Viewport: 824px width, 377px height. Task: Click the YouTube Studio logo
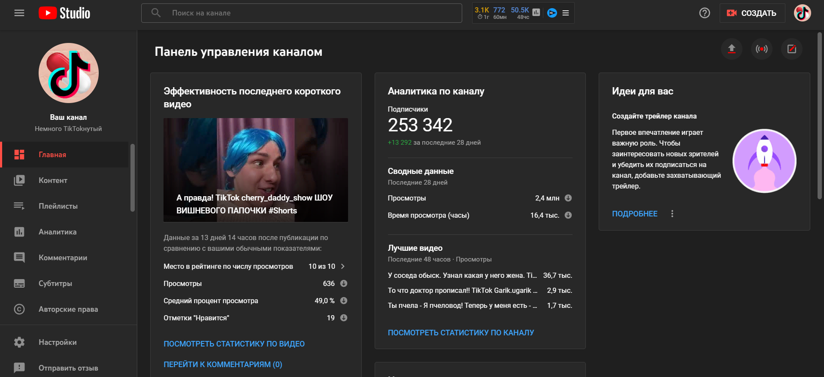coord(64,13)
